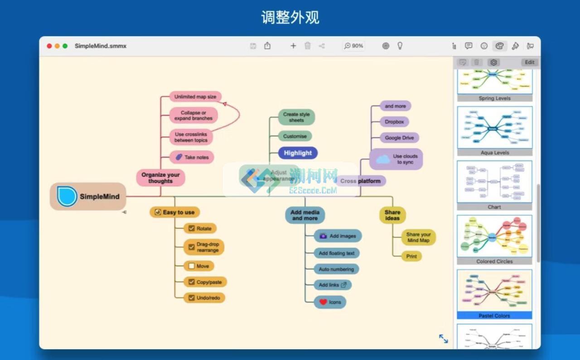Open the smiley icons panel

[484, 46]
